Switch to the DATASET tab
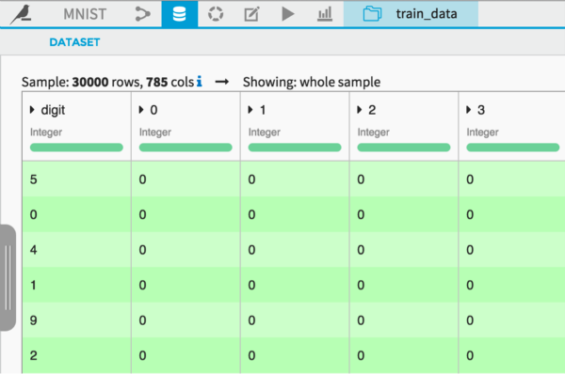Viewport: 565px width, 374px height. [x=74, y=42]
